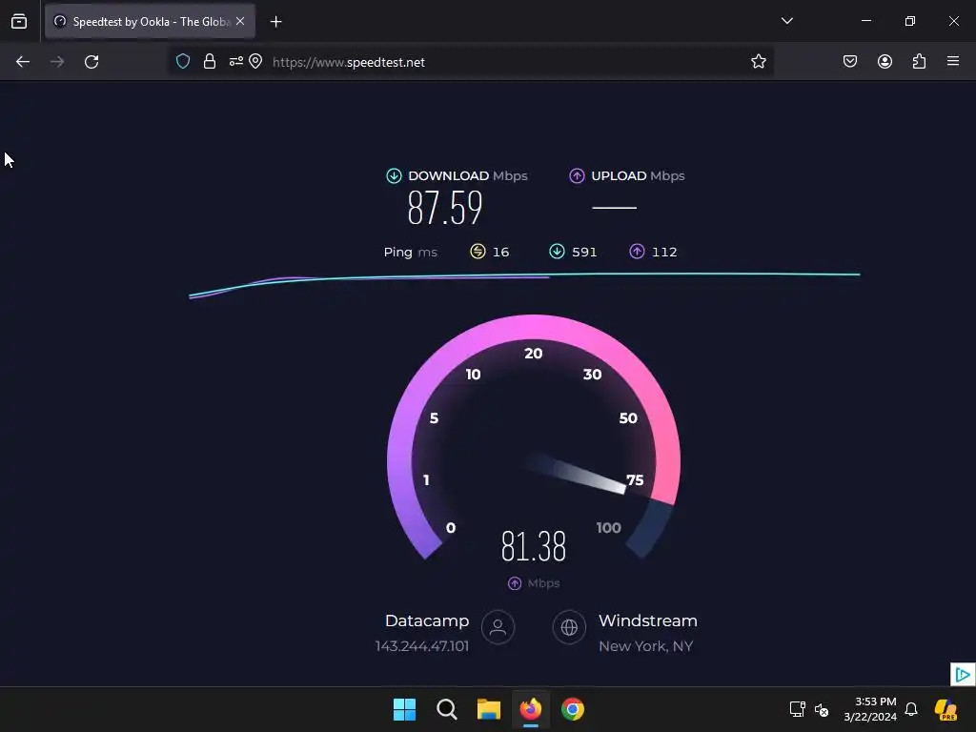Restore down the Firefox window
The height and width of the screenshot is (732, 976).
(x=910, y=21)
